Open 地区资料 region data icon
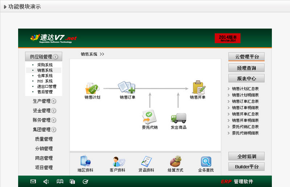The height and width of the screenshot is (187, 290). [85, 161]
